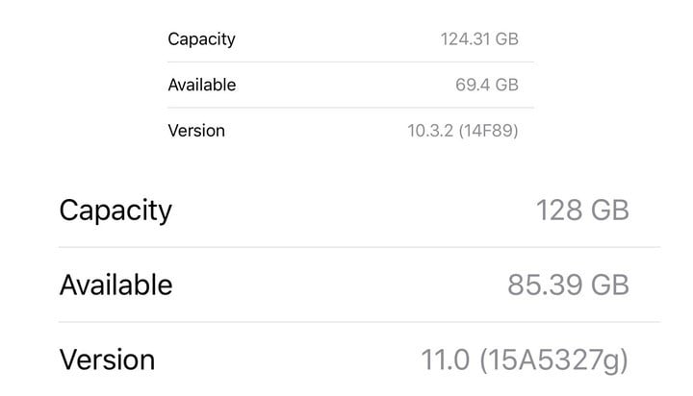Click the large Version label in lower list
The height and width of the screenshot is (396, 693).
107,359
